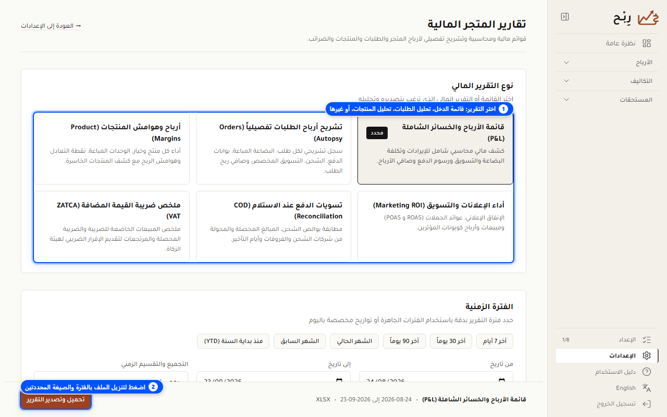This screenshot has height=417, width=667.
Task: Click the تحميل وتصدير التقرير button
Action: click(x=56, y=399)
